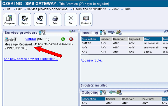The width and height of the screenshot is (168, 106).
Task: Click the Incoming panel collapse icon
Action: (166, 32)
